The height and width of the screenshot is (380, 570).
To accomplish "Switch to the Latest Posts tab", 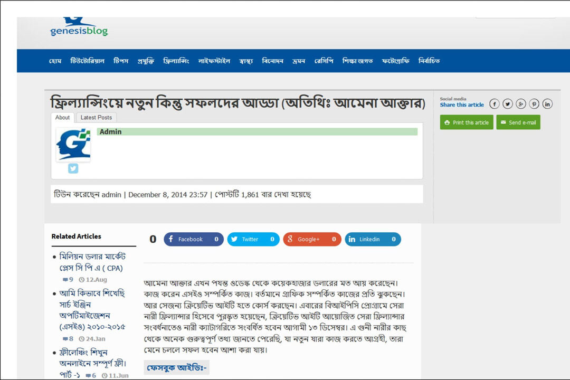I will [96, 117].
